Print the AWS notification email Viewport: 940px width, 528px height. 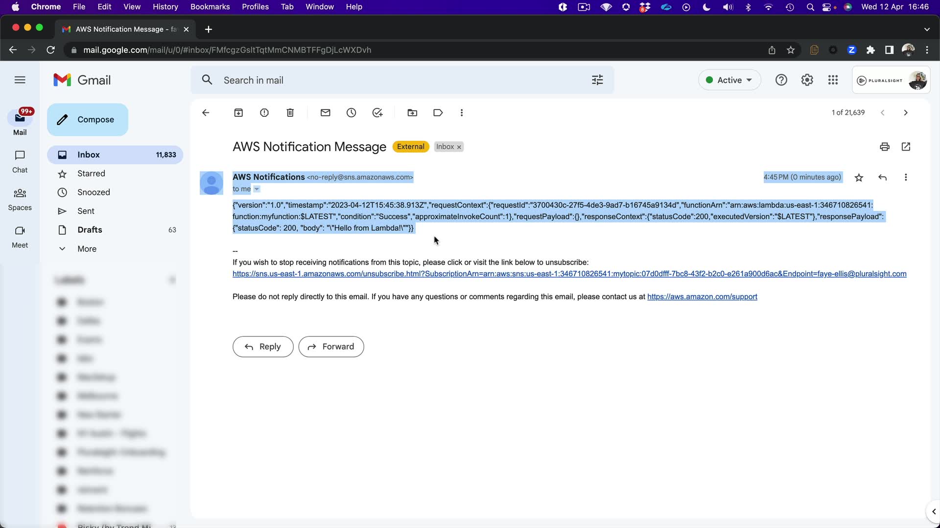(x=884, y=147)
